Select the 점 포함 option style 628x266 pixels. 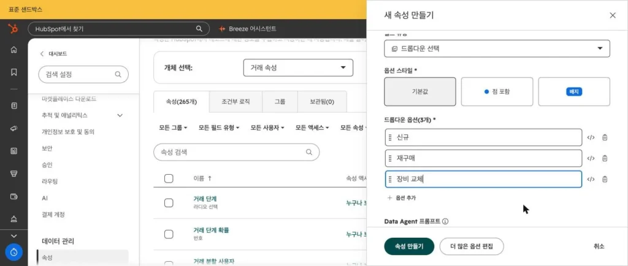(x=497, y=91)
